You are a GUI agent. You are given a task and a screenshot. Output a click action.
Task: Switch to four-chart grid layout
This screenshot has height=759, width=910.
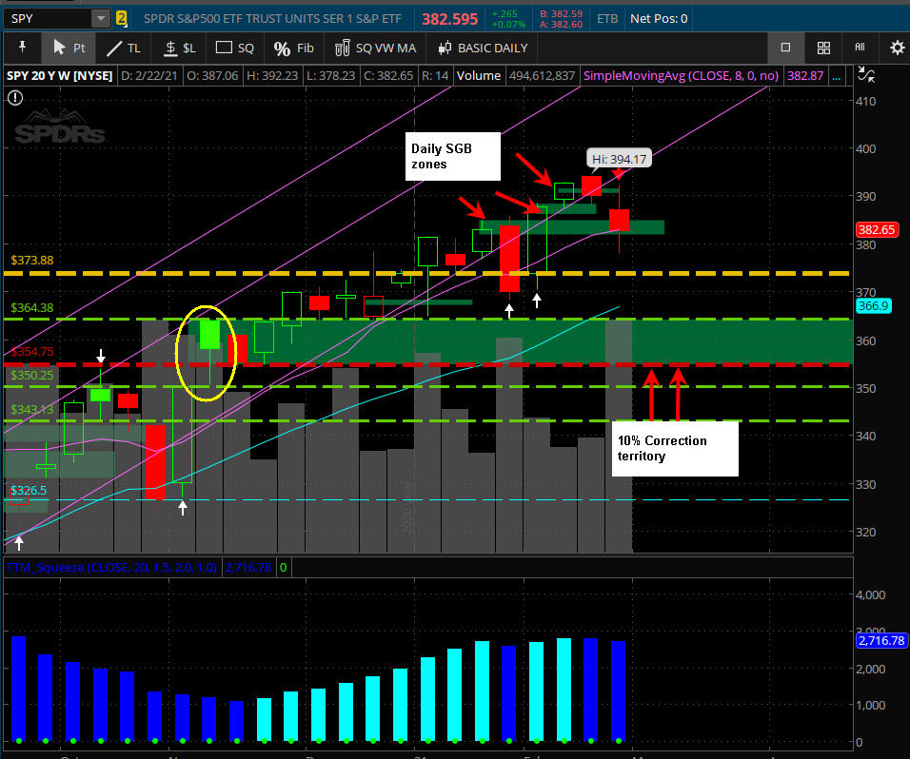pyautogui.click(x=823, y=48)
